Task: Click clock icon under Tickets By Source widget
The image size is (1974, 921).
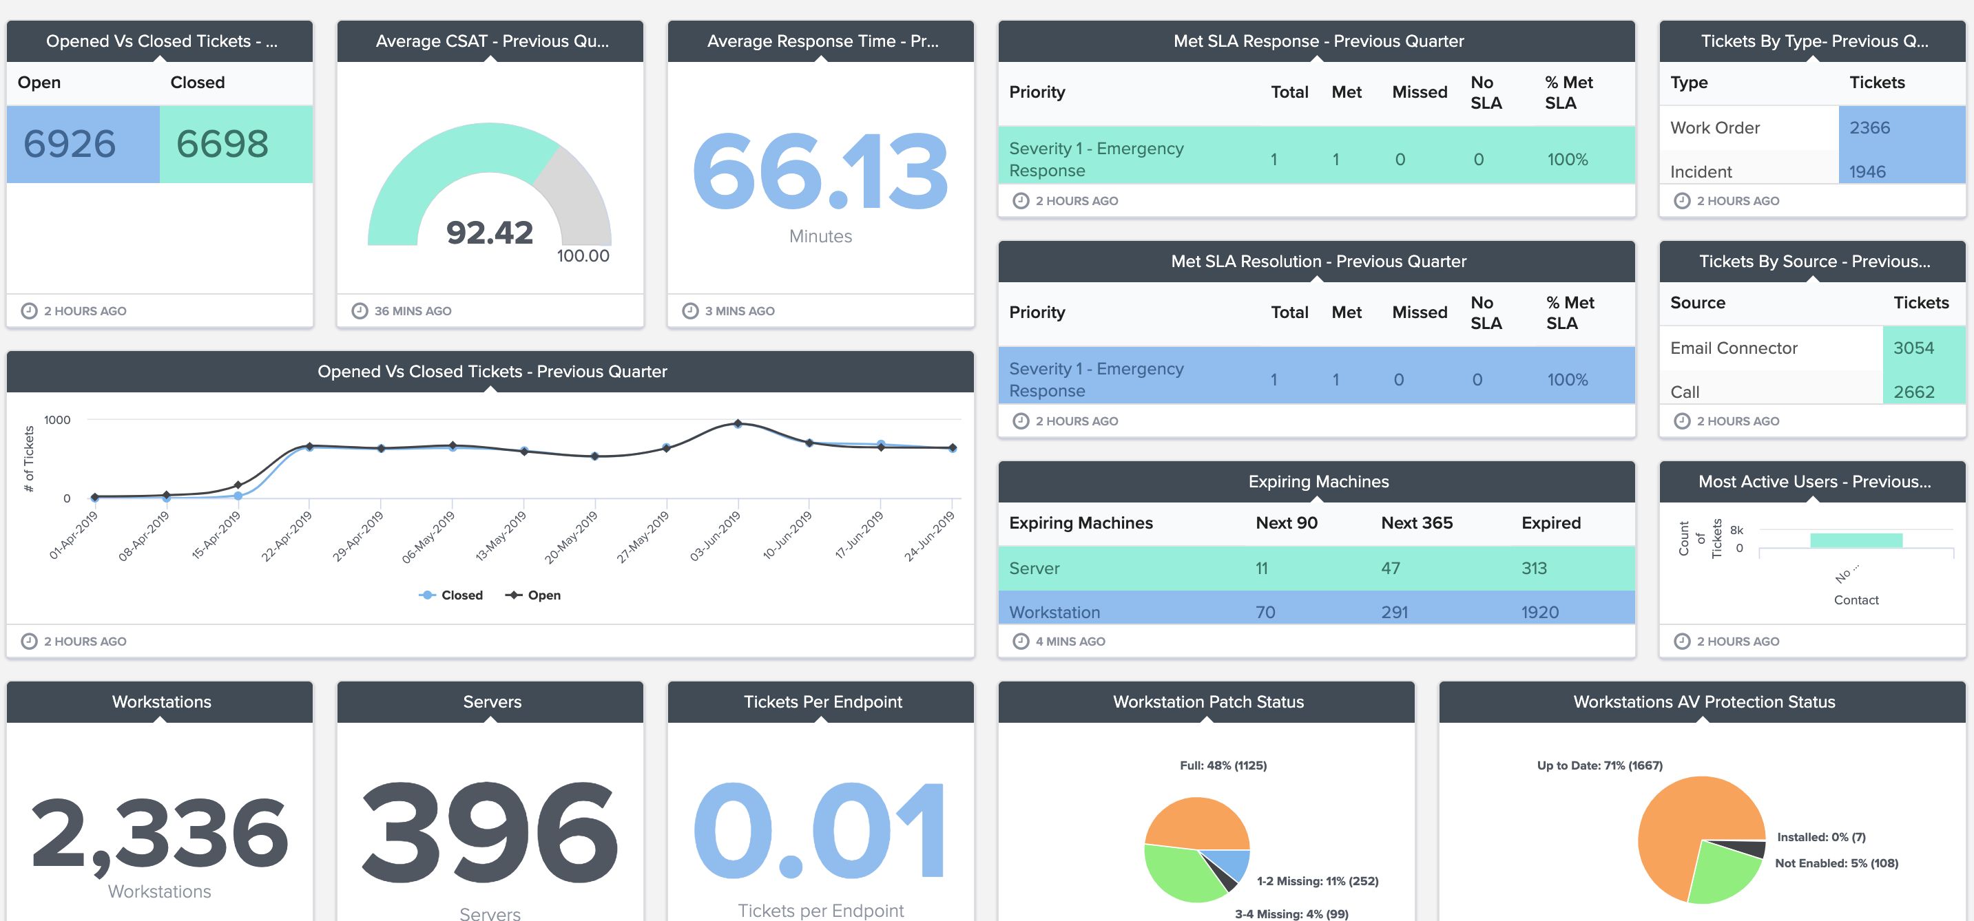Action: pyautogui.click(x=1682, y=421)
